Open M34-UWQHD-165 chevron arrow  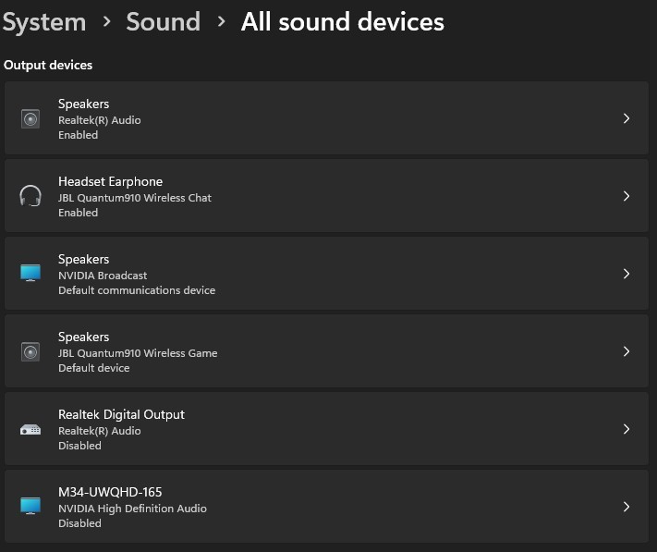pos(626,507)
